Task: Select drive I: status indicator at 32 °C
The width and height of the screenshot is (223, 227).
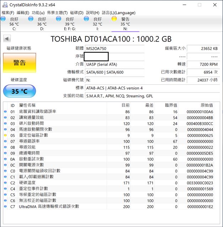Action: [x=86, y=19]
